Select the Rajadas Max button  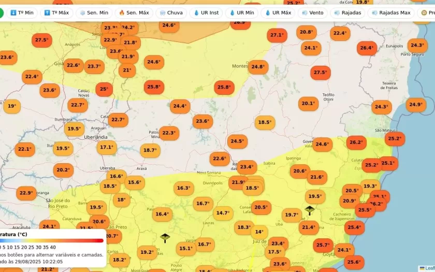[x=390, y=12]
